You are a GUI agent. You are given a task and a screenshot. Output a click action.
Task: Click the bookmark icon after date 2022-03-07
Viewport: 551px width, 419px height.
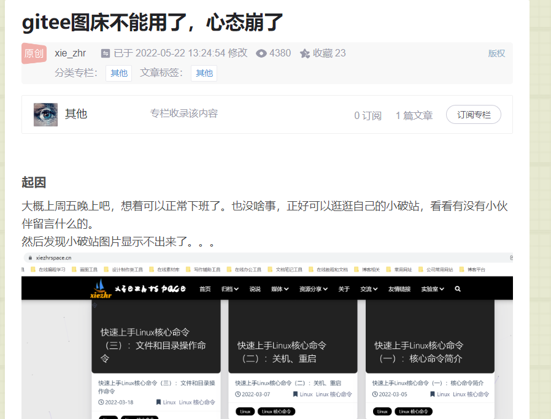[x=295, y=394]
